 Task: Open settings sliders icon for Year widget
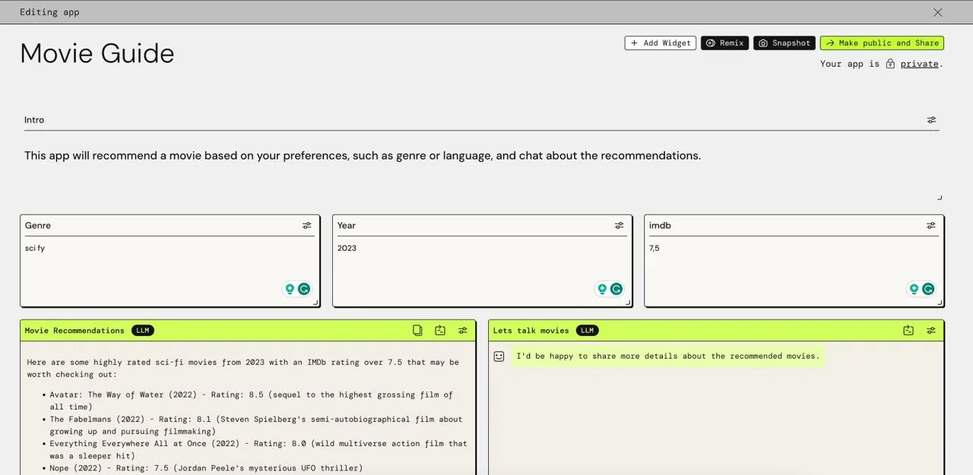pos(620,226)
